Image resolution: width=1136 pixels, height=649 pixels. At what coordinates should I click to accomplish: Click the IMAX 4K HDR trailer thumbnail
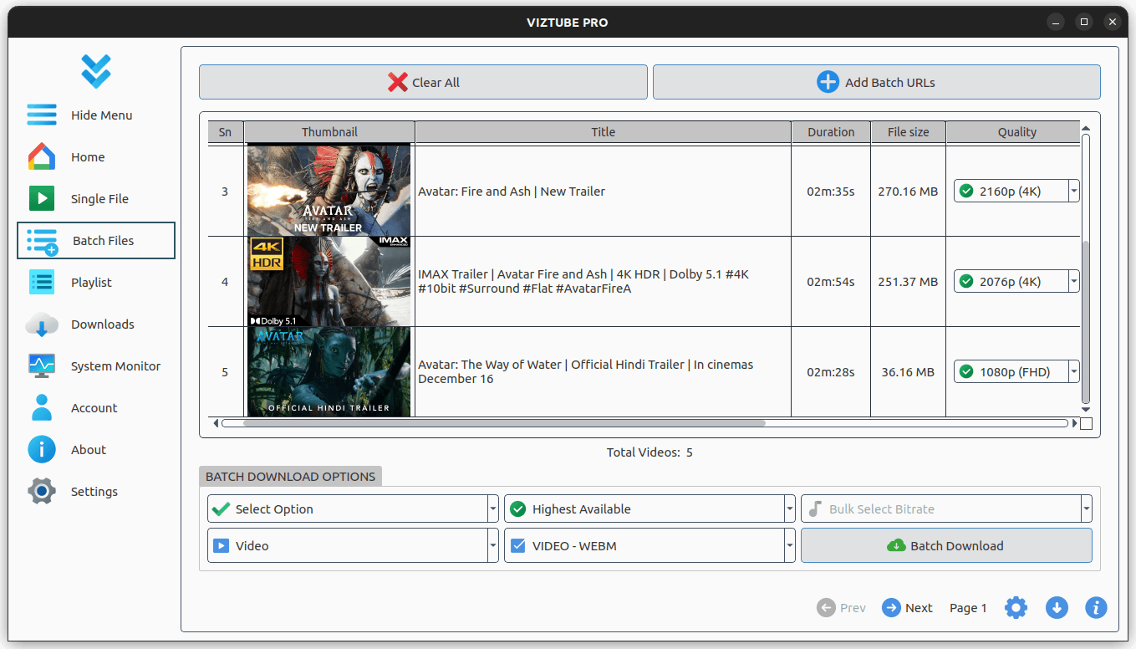click(329, 281)
